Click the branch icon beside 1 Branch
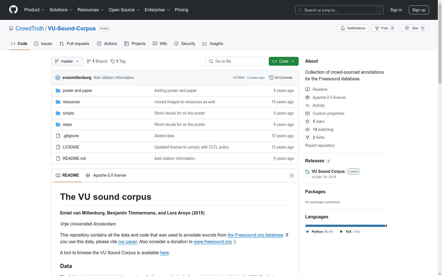 click(x=89, y=61)
